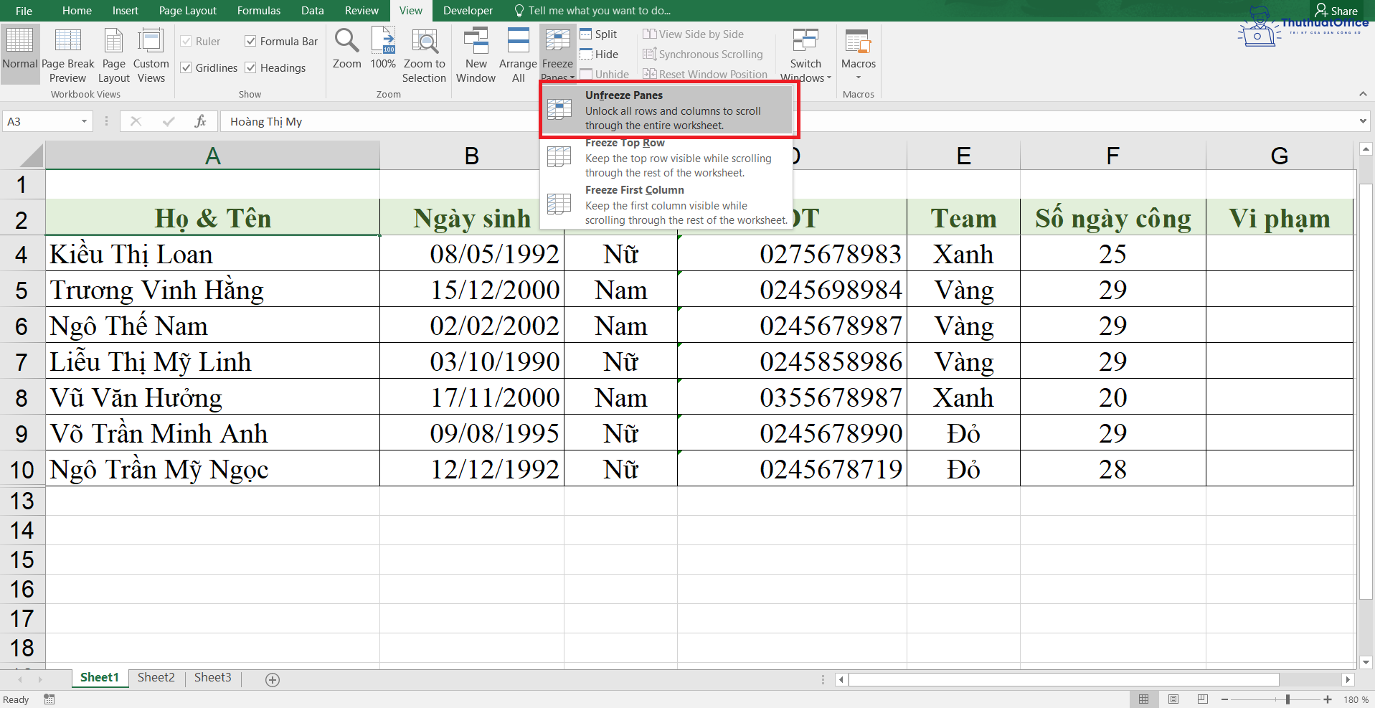This screenshot has height=708, width=1375.
Task: Enable the Ruler option
Action: pyautogui.click(x=186, y=41)
